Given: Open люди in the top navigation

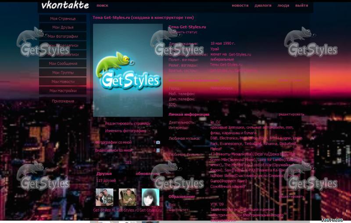Looking at the screenshot, I should [x=283, y=5].
